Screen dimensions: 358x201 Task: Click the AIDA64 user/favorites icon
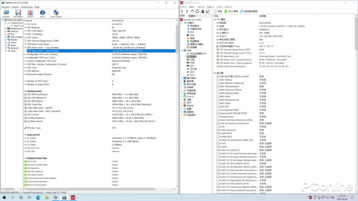coord(203,11)
